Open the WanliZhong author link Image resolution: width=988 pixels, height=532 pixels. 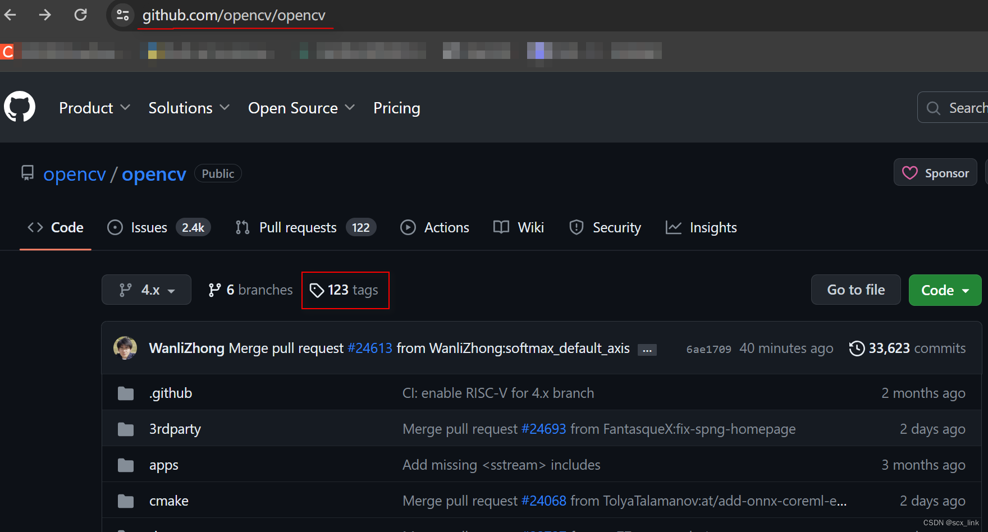pos(186,348)
